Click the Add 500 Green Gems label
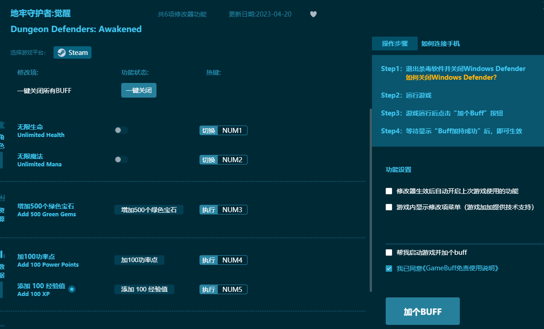This screenshot has width=544, height=329. click(47, 214)
